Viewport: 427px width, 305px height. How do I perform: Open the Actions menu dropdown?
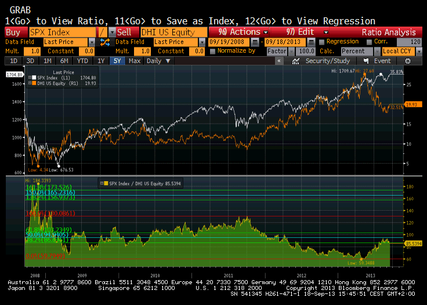click(266, 32)
